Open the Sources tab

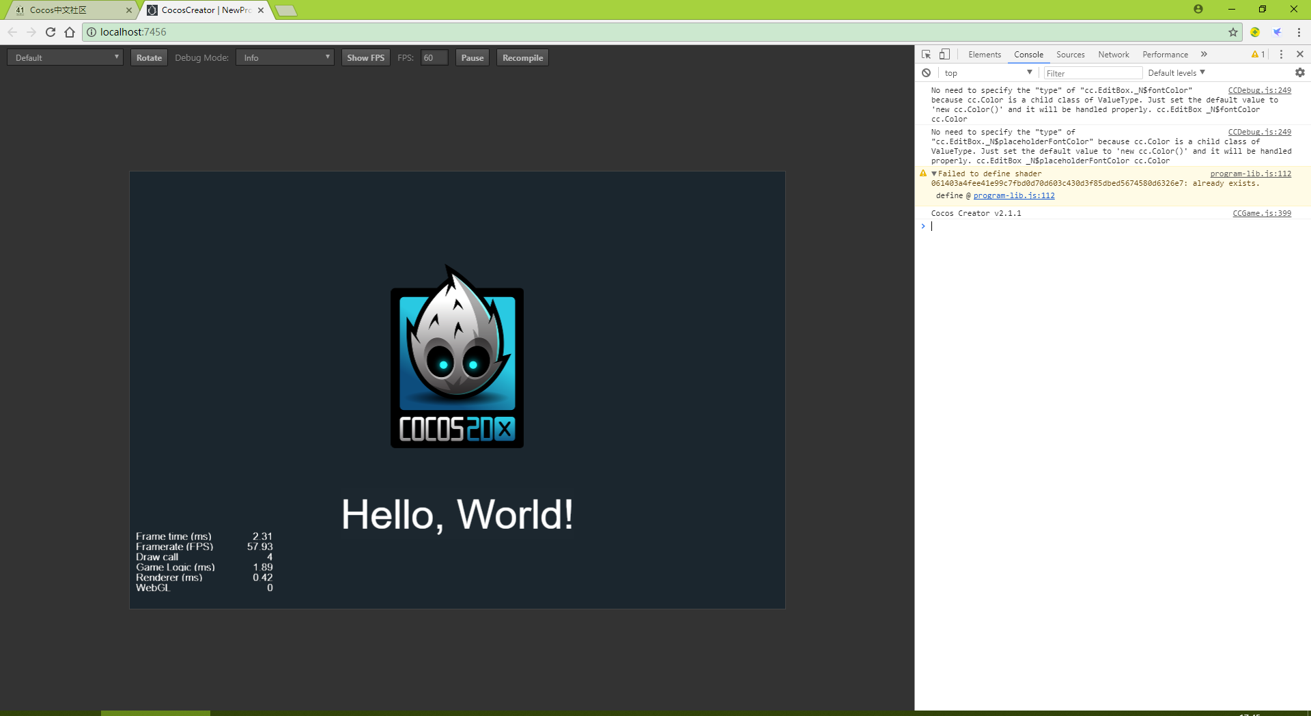(1070, 55)
